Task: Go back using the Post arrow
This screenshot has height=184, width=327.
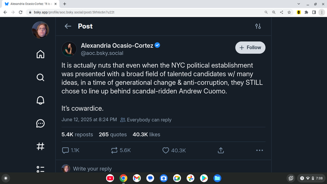Action: click(x=68, y=26)
